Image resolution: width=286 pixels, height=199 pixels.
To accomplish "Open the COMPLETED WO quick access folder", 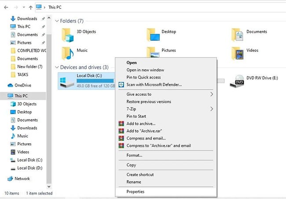I will 29,51.
